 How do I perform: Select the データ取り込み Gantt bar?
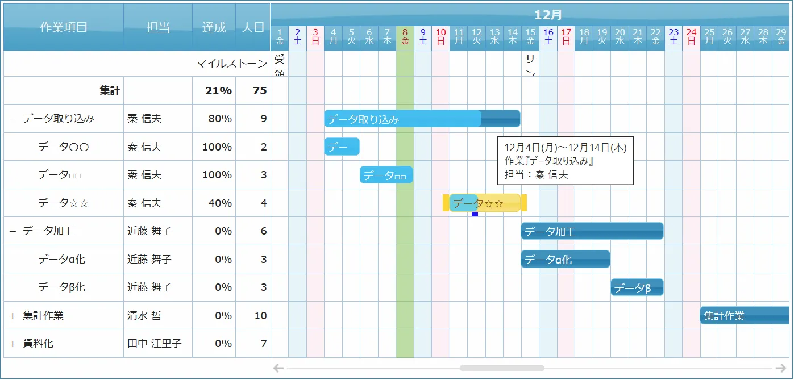(x=422, y=119)
